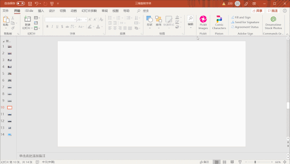290x164 pixels.
Task: Click the New Slide icon
Action: (28, 19)
